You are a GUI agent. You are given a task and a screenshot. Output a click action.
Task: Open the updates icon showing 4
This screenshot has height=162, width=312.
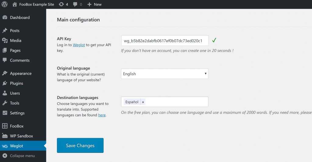click(x=61, y=4)
